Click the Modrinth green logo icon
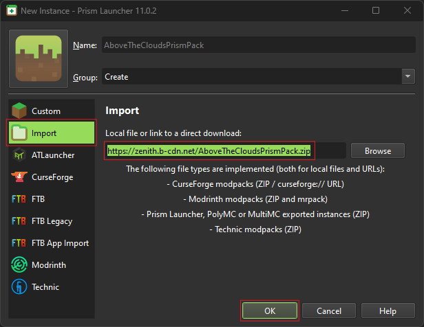Screen dimensions: 424x327 (19, 264)
